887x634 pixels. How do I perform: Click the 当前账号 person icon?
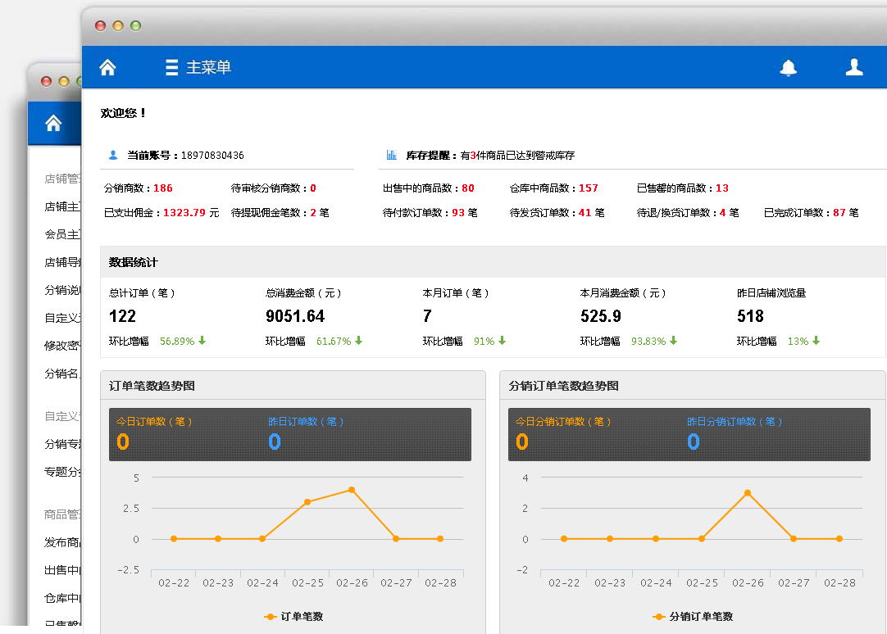point(113,155)
